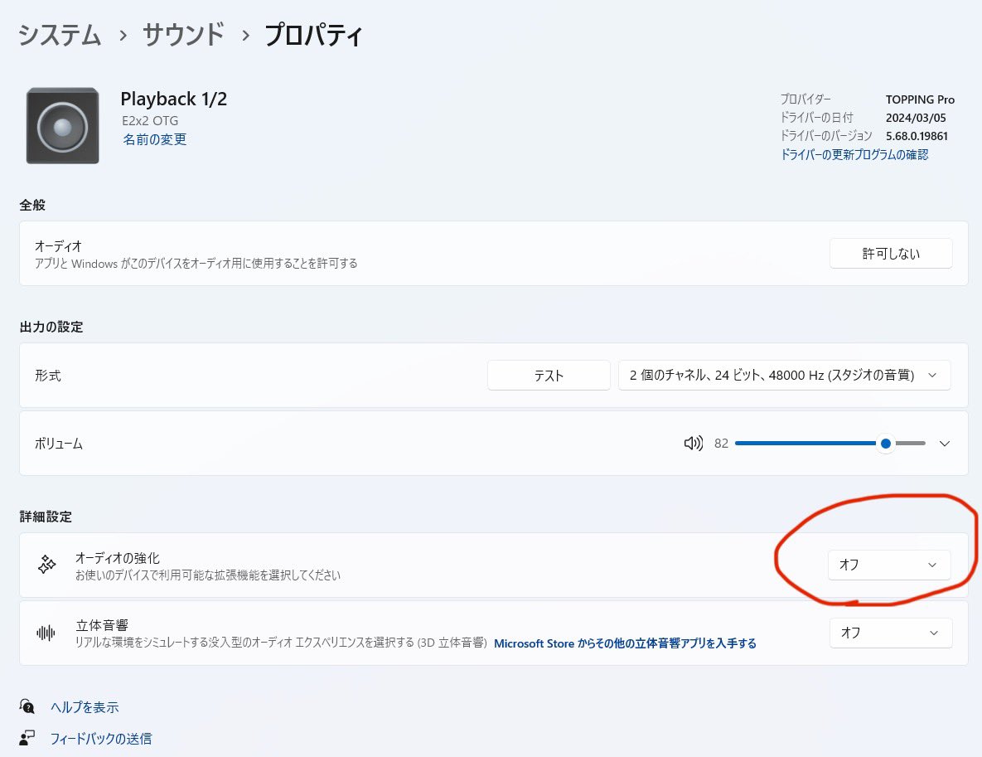Click the 詳細設定 section heading
Image resolution: width=982 pixels, height=757 pixels.
click(x=46, y=517)
